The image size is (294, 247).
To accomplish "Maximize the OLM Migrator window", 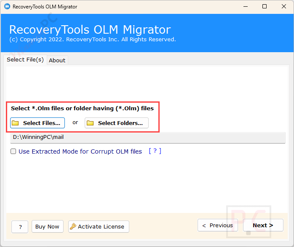I will [265, 7].
